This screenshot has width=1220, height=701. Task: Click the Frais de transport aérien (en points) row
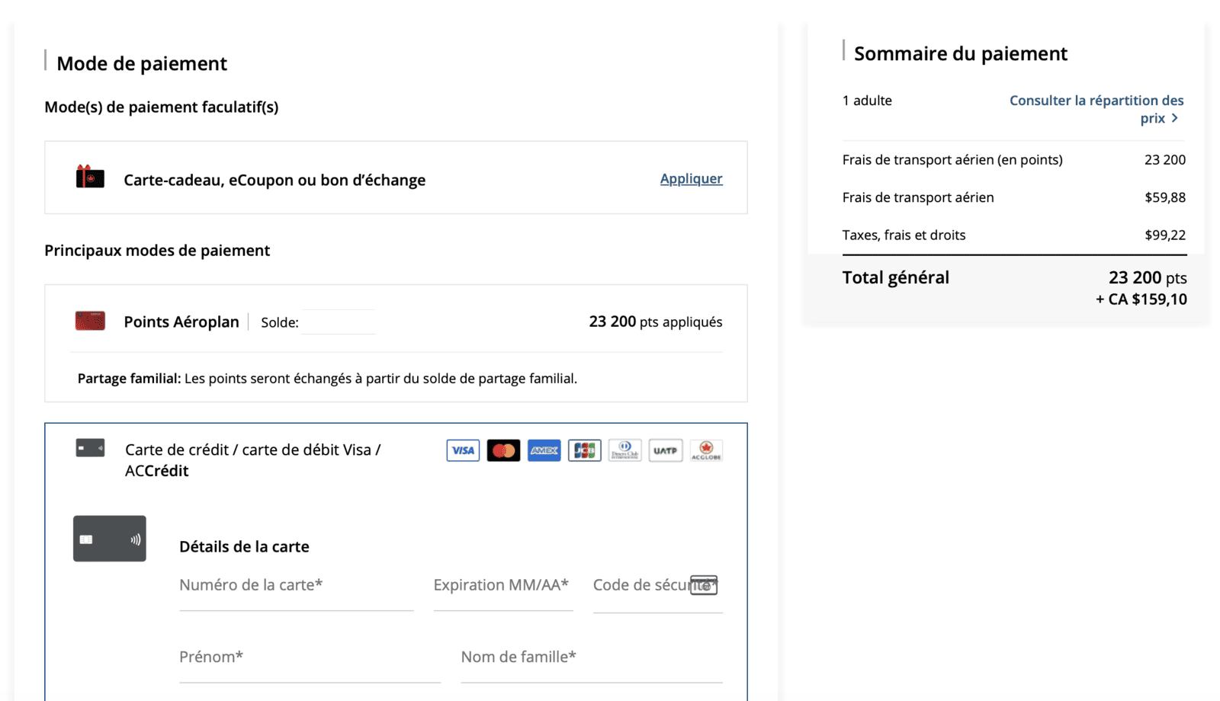click(1014, 160)
